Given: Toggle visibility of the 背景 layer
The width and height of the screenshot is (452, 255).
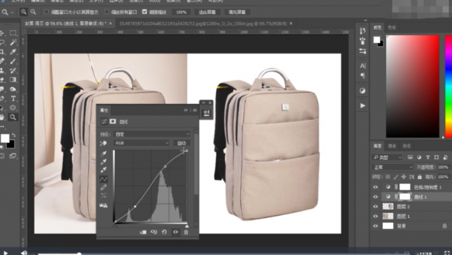Looking at the screenshot, I should [x=375, y=226].
